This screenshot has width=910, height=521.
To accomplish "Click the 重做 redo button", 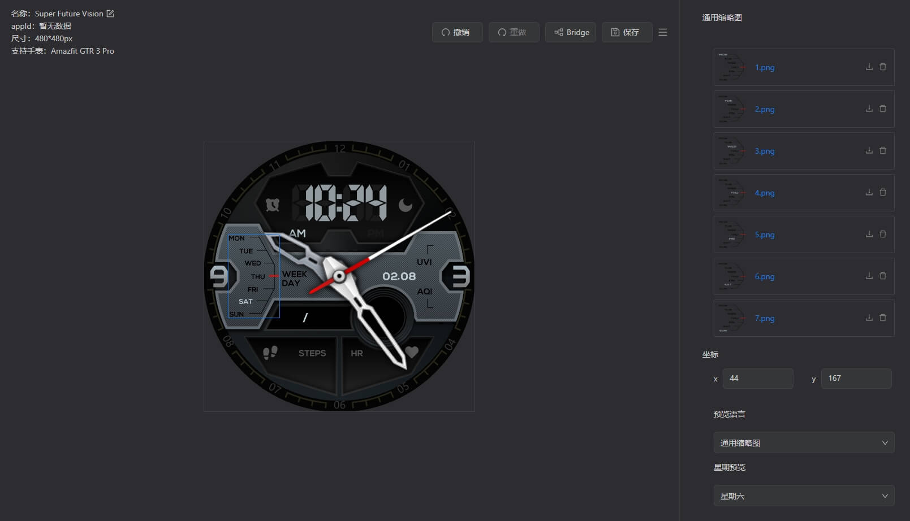I will (514, 32).
